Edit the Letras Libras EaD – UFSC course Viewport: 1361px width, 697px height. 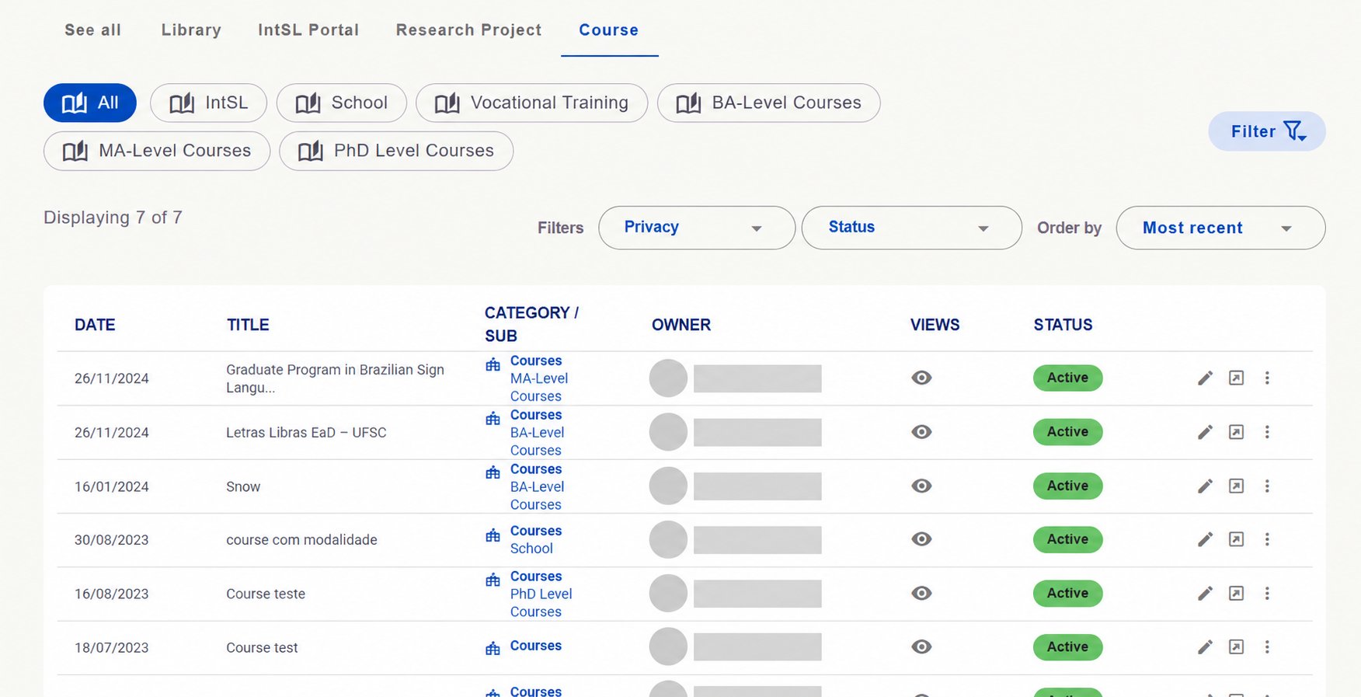coord(1205,432)
